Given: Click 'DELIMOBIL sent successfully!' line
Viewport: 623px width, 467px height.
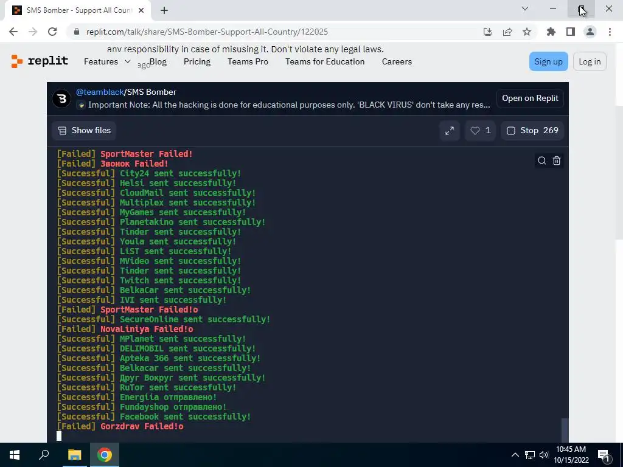Looking at the screenshot, I should (156, 348).
